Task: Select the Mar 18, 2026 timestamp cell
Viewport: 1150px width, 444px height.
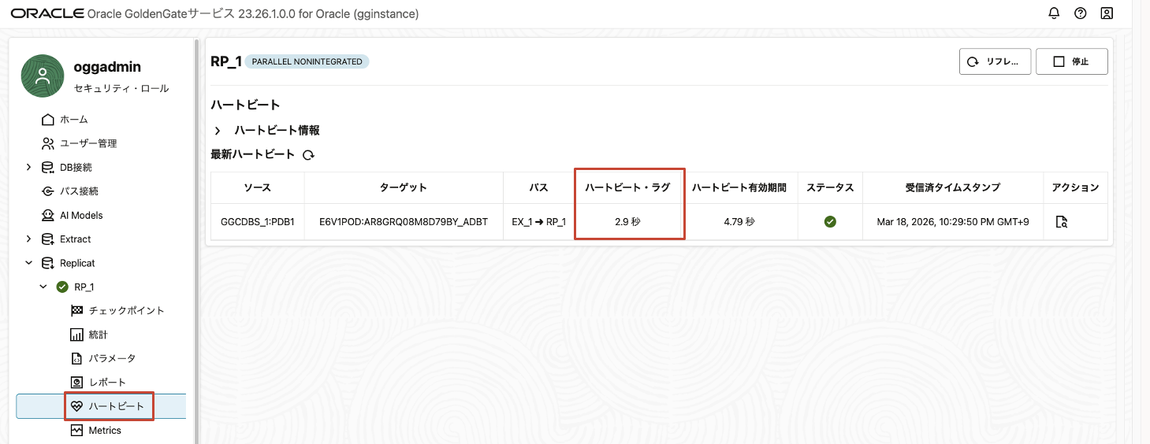Action: 953,222
